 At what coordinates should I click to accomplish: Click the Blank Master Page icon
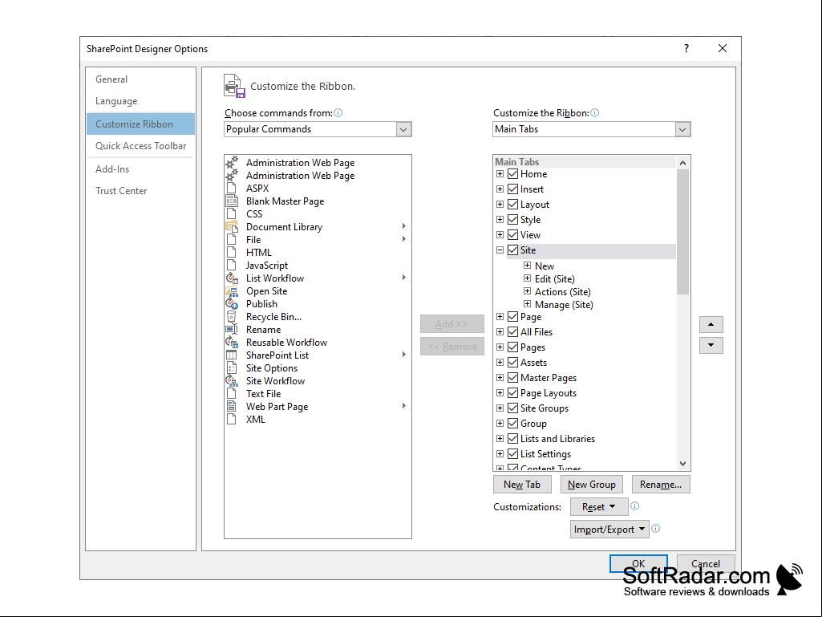pyautogui.click(x=232, y=201)
